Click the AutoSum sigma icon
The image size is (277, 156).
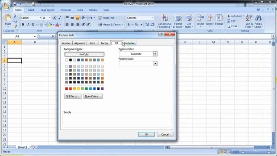coord(229,16)
